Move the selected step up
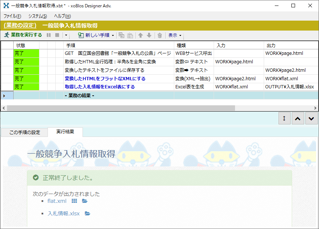The height and width of the screenshot is (229, 319). click(x=140, y=35)
